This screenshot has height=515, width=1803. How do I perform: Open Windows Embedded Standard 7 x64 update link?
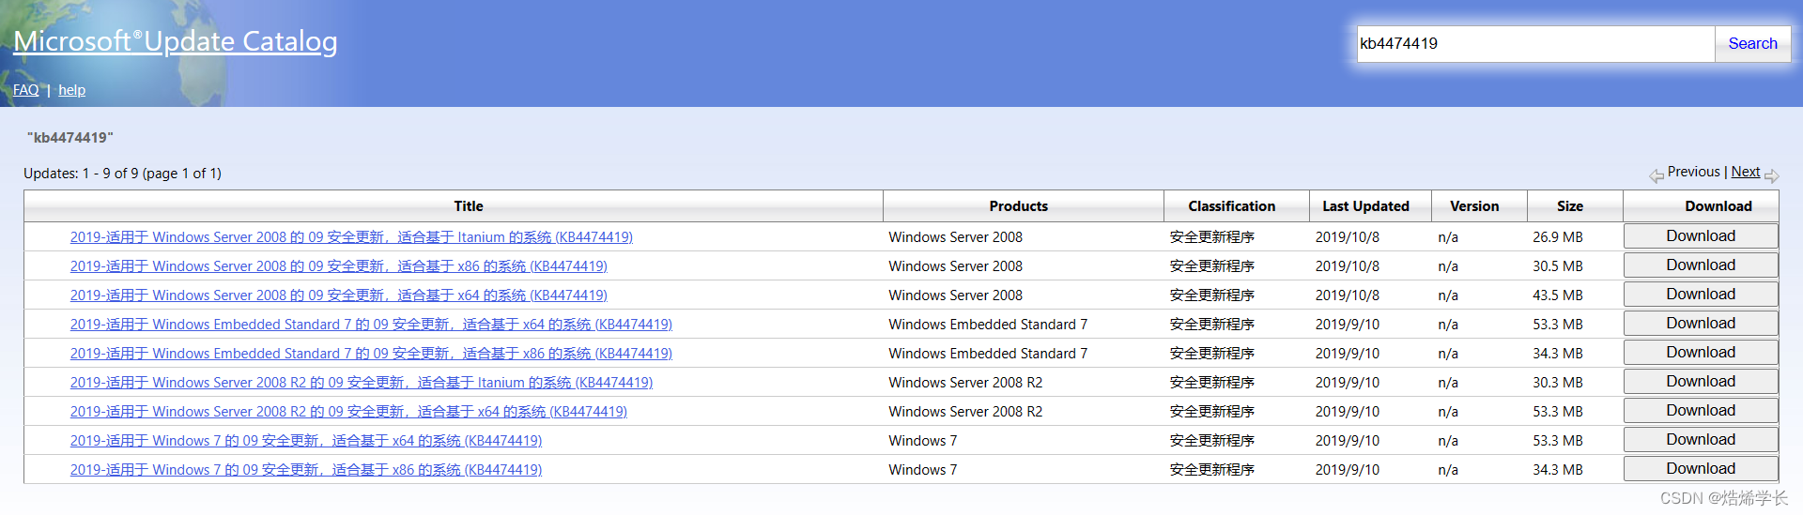tap(371, 325)
